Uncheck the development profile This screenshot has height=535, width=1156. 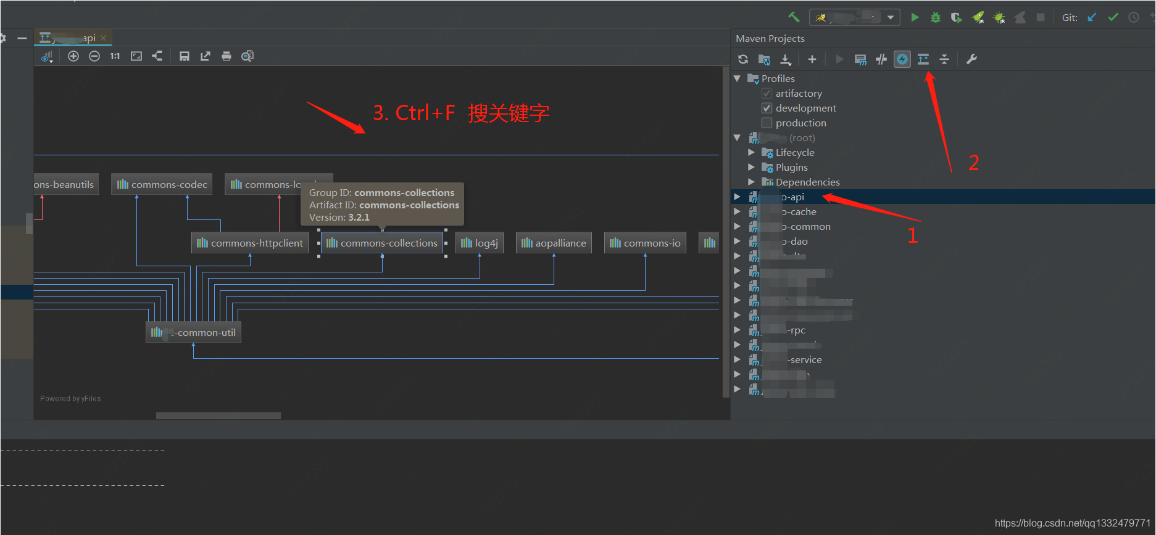coord(767,108)
